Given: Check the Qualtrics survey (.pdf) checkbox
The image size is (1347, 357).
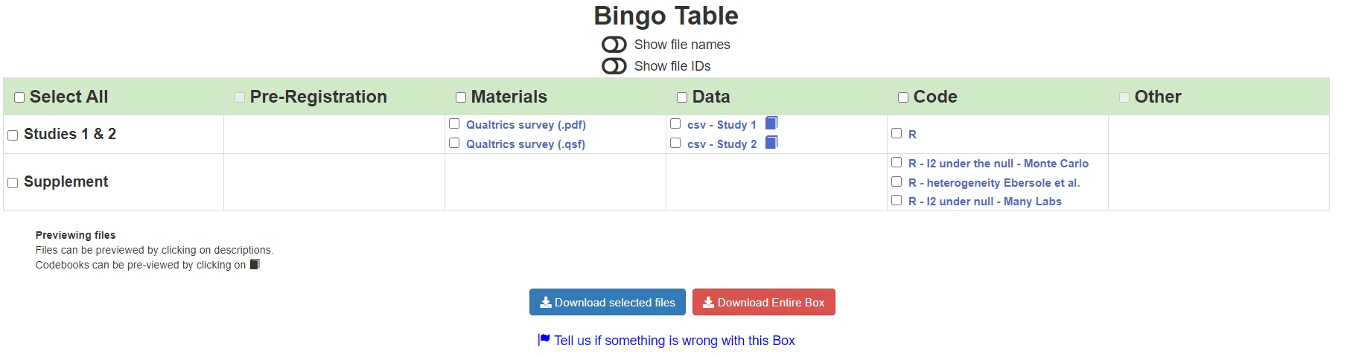Looking at the screenshot, I should [454, 123].
